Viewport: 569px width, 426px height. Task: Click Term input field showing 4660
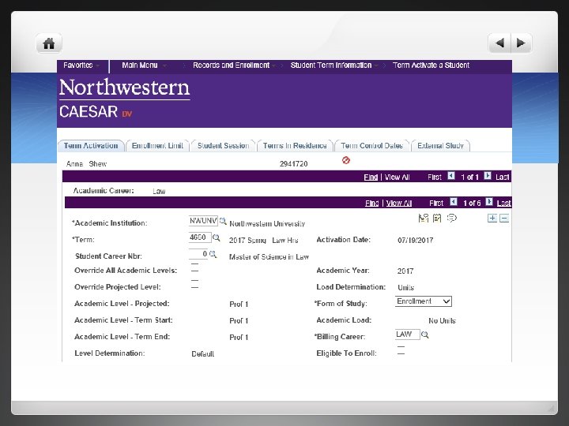point(200,237)
